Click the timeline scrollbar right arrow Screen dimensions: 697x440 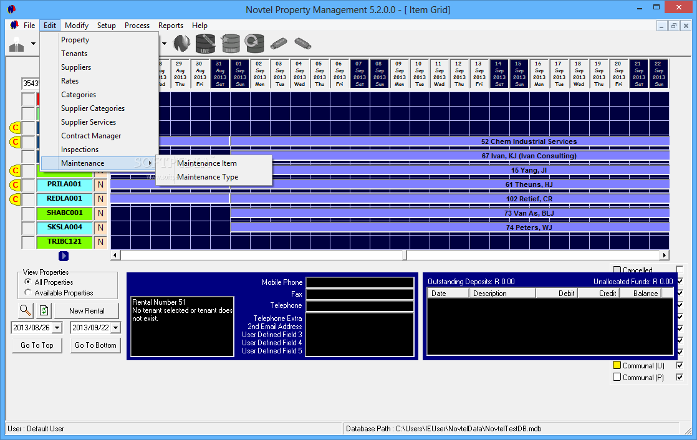pyautogui.click(x=664, y=255)
